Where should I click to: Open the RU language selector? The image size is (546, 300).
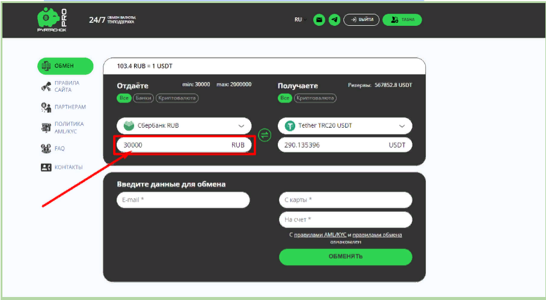pos(300,20)
